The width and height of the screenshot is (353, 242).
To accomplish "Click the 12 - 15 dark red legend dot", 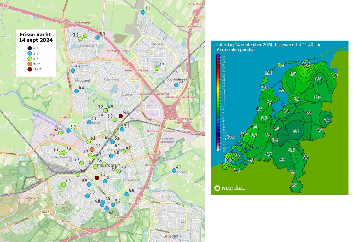I will [29, 70].
